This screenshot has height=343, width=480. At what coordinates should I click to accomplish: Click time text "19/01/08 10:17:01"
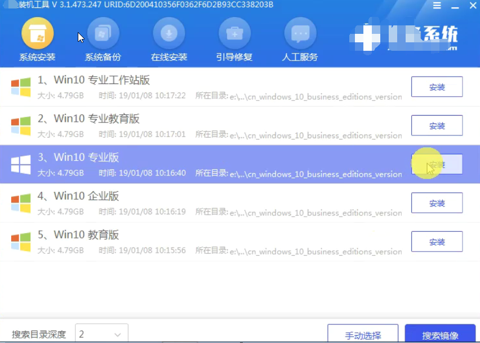pyautogui.click(x=152, y=134)
